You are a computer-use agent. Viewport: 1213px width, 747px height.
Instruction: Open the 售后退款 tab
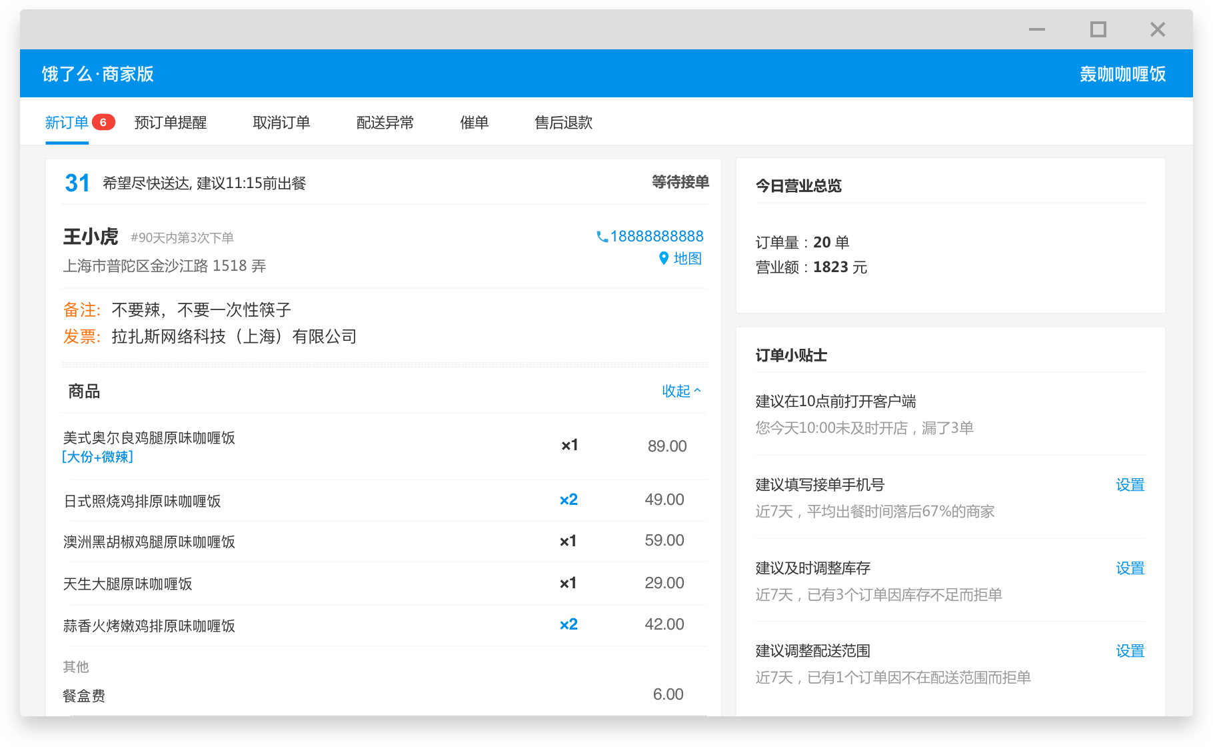564,122
